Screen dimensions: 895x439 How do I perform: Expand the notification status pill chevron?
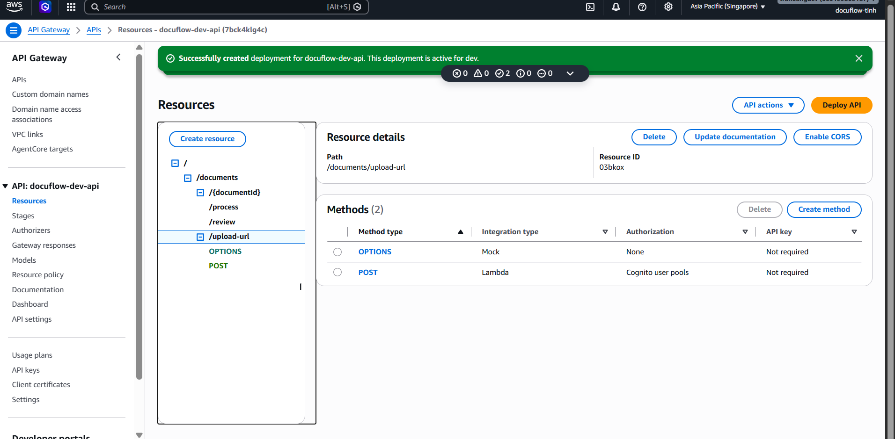tap(570, 73)
